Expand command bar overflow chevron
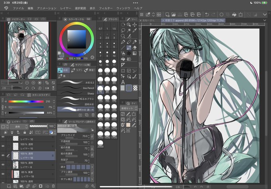 [x=265, y=15]
